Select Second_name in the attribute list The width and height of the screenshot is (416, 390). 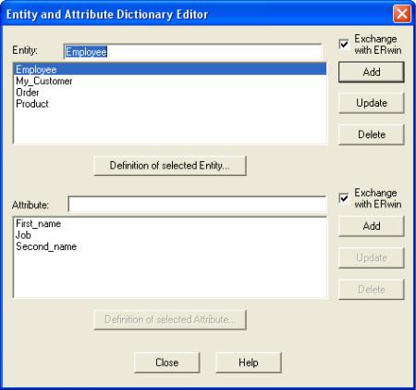point(170,246)
